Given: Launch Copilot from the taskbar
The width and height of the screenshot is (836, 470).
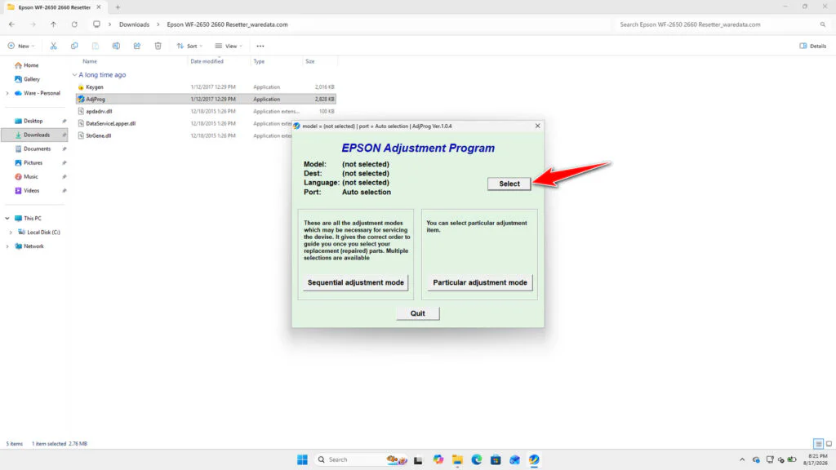Looking at the screenshot, I should pos(438,459).
